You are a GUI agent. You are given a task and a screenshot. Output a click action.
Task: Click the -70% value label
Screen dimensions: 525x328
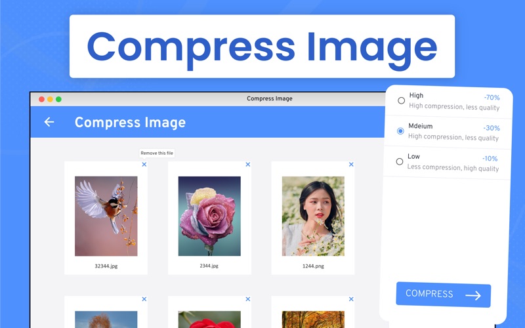click(492, 97)
